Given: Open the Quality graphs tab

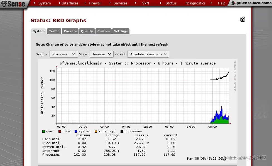Looking at the screenshot, I should pos(87,31).
